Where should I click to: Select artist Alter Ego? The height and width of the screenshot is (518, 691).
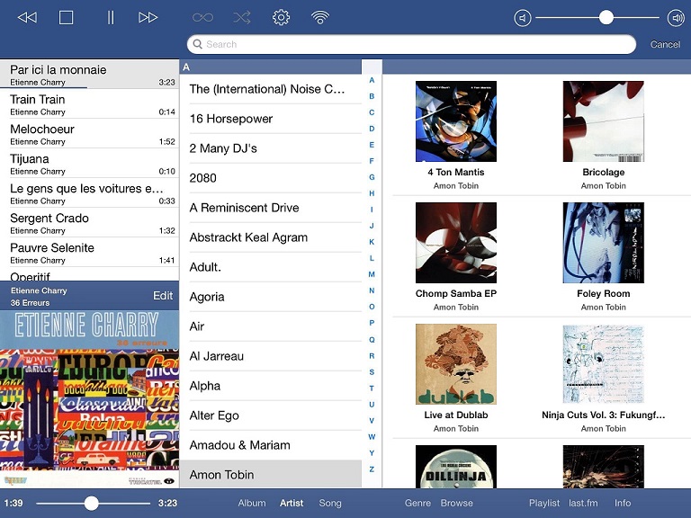pos(271,415)
